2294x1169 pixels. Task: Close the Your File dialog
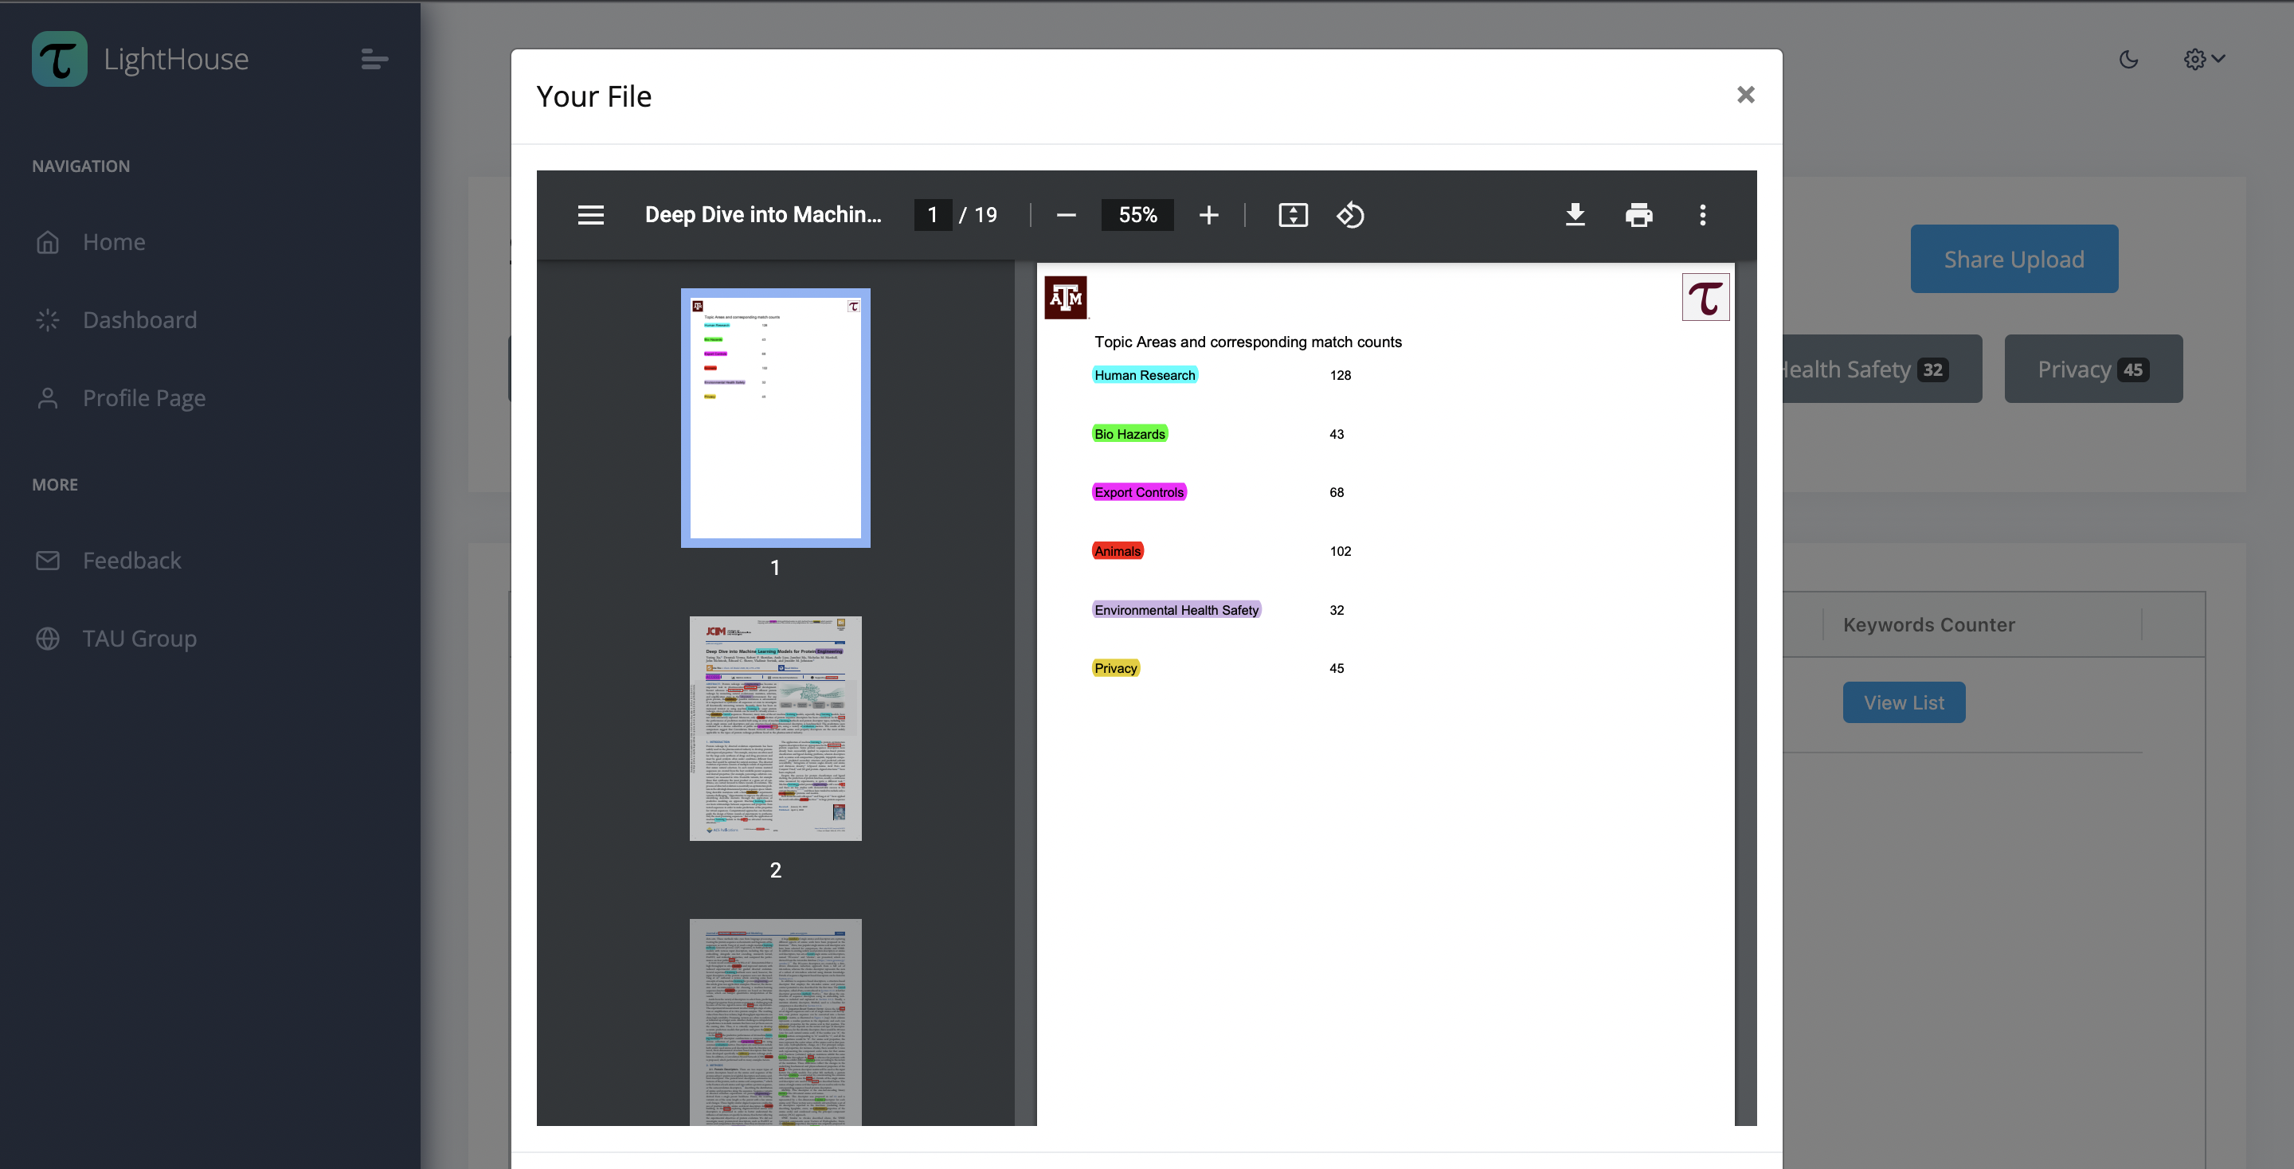point(1745,95)
